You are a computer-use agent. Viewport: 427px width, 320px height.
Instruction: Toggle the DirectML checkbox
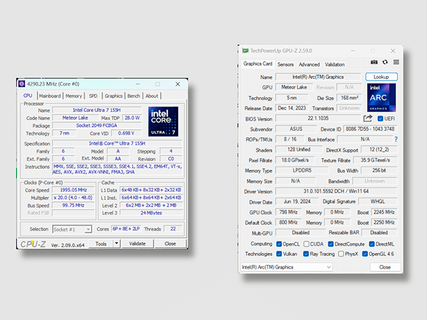[x=371, y=244]
